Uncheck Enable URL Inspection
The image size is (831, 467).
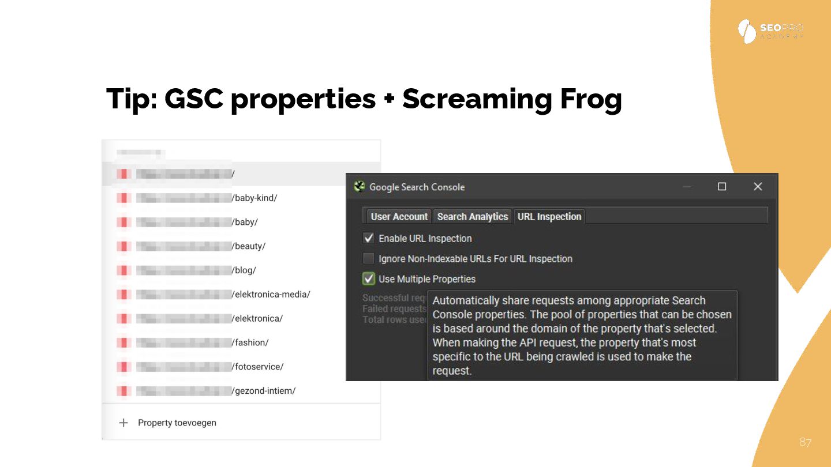369,238
